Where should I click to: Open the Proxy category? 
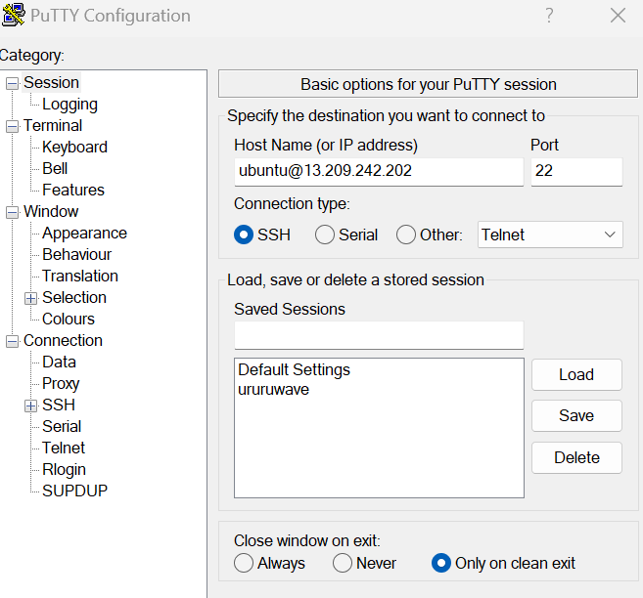click(61, 384)
